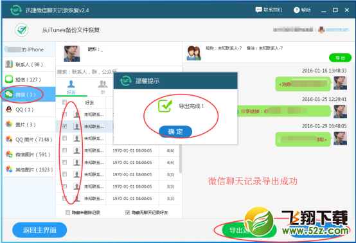Check the third 未知联系 row checkbox
The image size is (356, 243).
click(65, 138)
